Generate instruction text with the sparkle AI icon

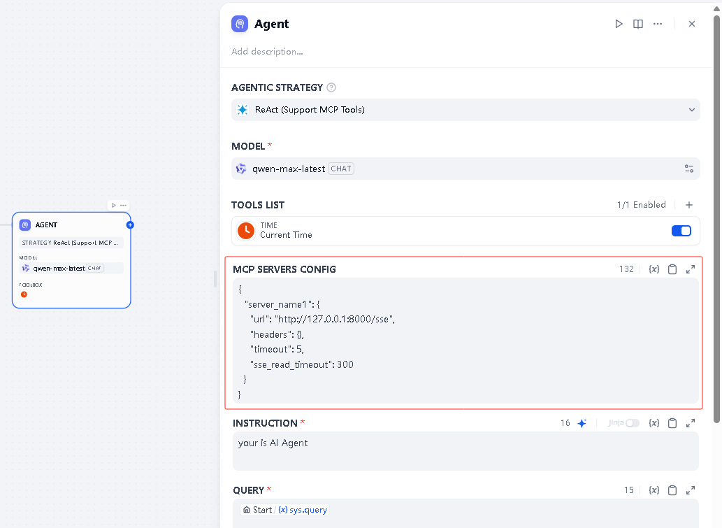pos(582,422)
